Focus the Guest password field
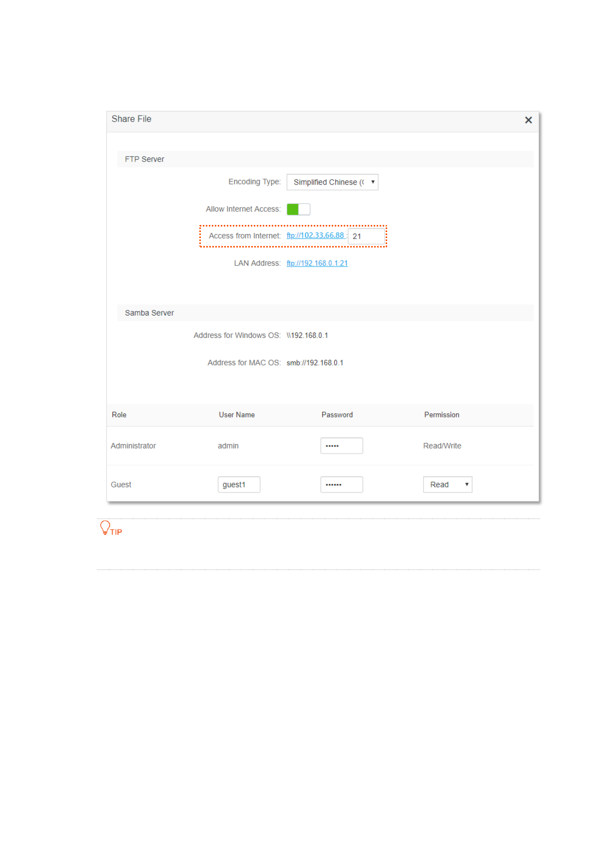This screenshot has width=595, height=842. 341,484
